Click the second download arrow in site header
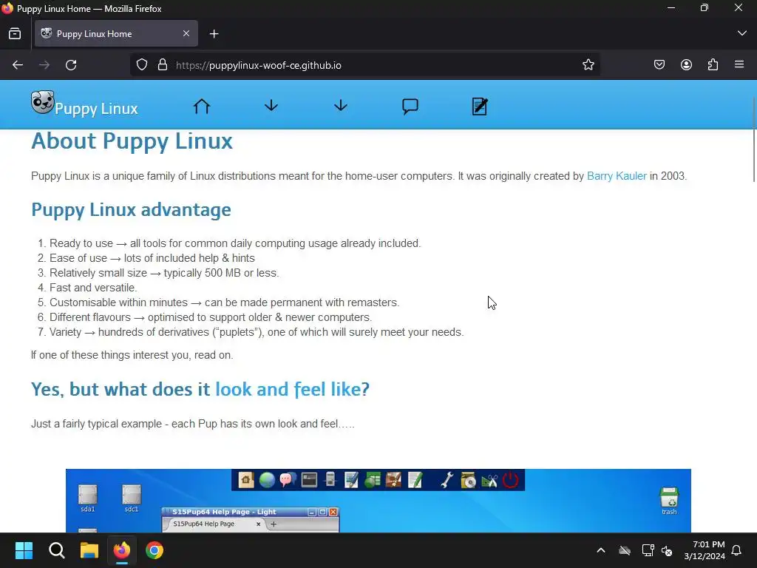Viewport: 757px width, 568px height. click(x=341, y=105)
